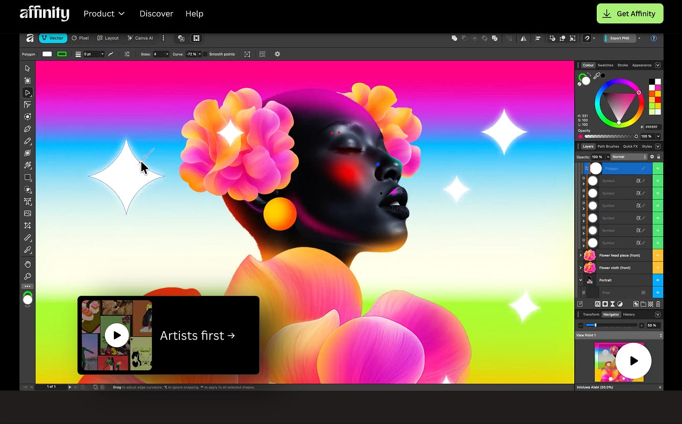The width and height of the screenshot is (682, 424).
Task: Click the Flip Horizontal icon in top toolbar
Action: 524,38
